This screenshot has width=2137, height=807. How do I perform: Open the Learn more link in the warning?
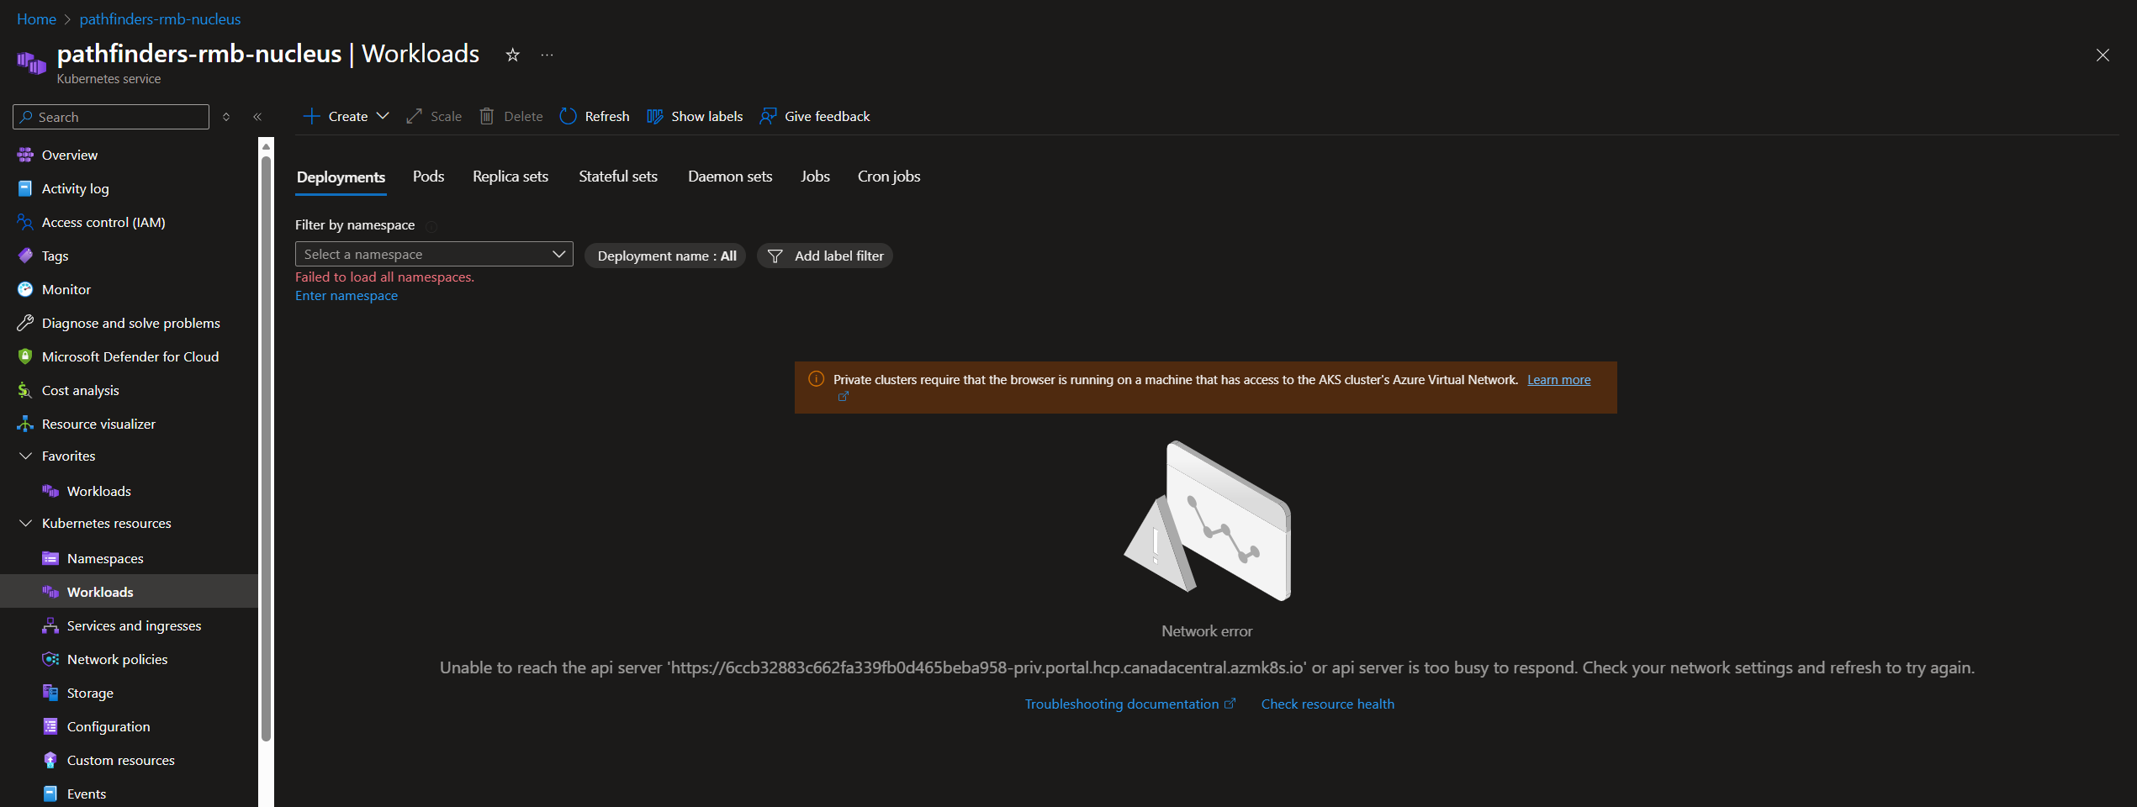pyautogui.click(x=1558, y=380)
